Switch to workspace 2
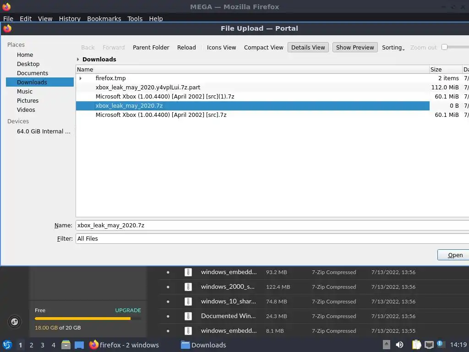 [x=32, y=345]
